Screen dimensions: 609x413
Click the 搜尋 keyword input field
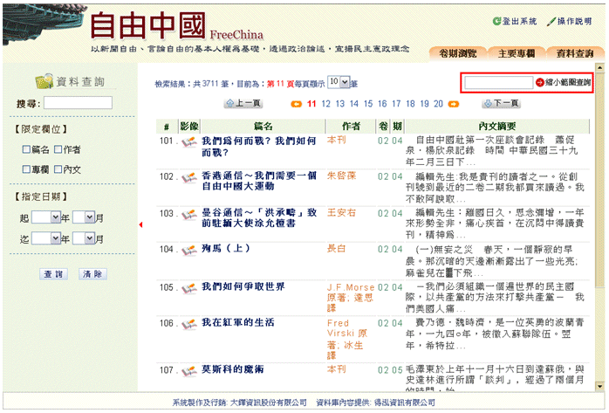(x=77, y=104)
